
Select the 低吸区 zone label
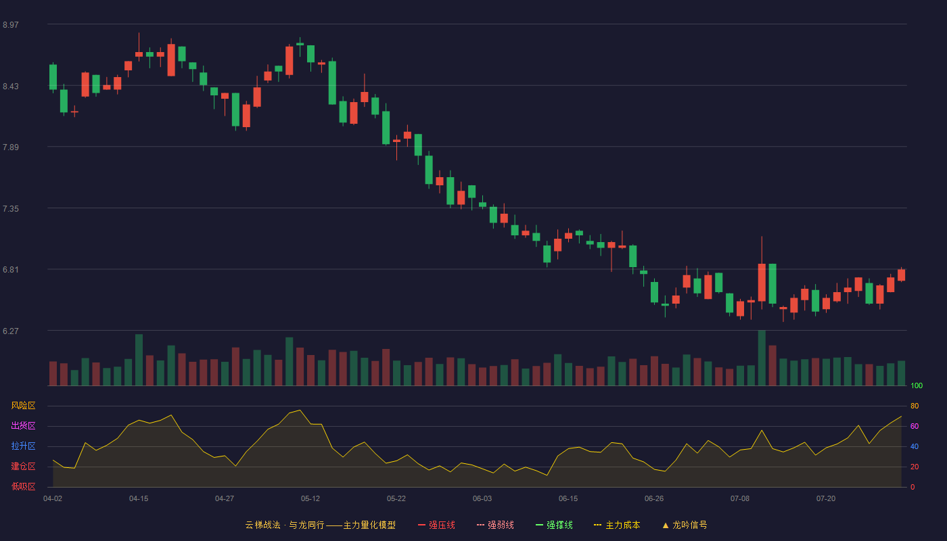click(x=23, y=487)
